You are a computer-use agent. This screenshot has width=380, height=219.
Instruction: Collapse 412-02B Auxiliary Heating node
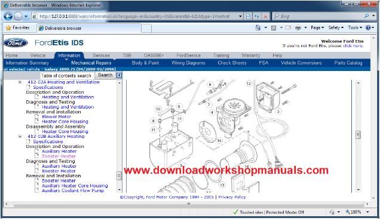[x=20, y=137]
